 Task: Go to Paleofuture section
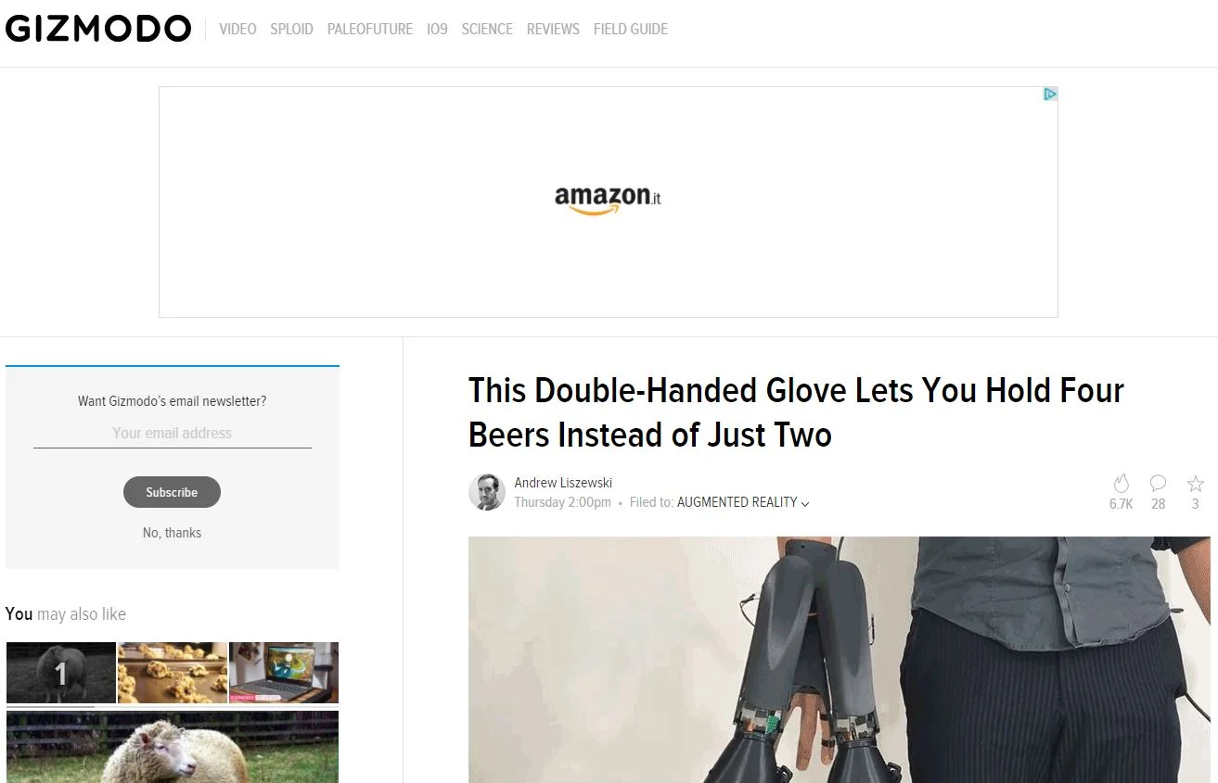(x=370, y=29)
